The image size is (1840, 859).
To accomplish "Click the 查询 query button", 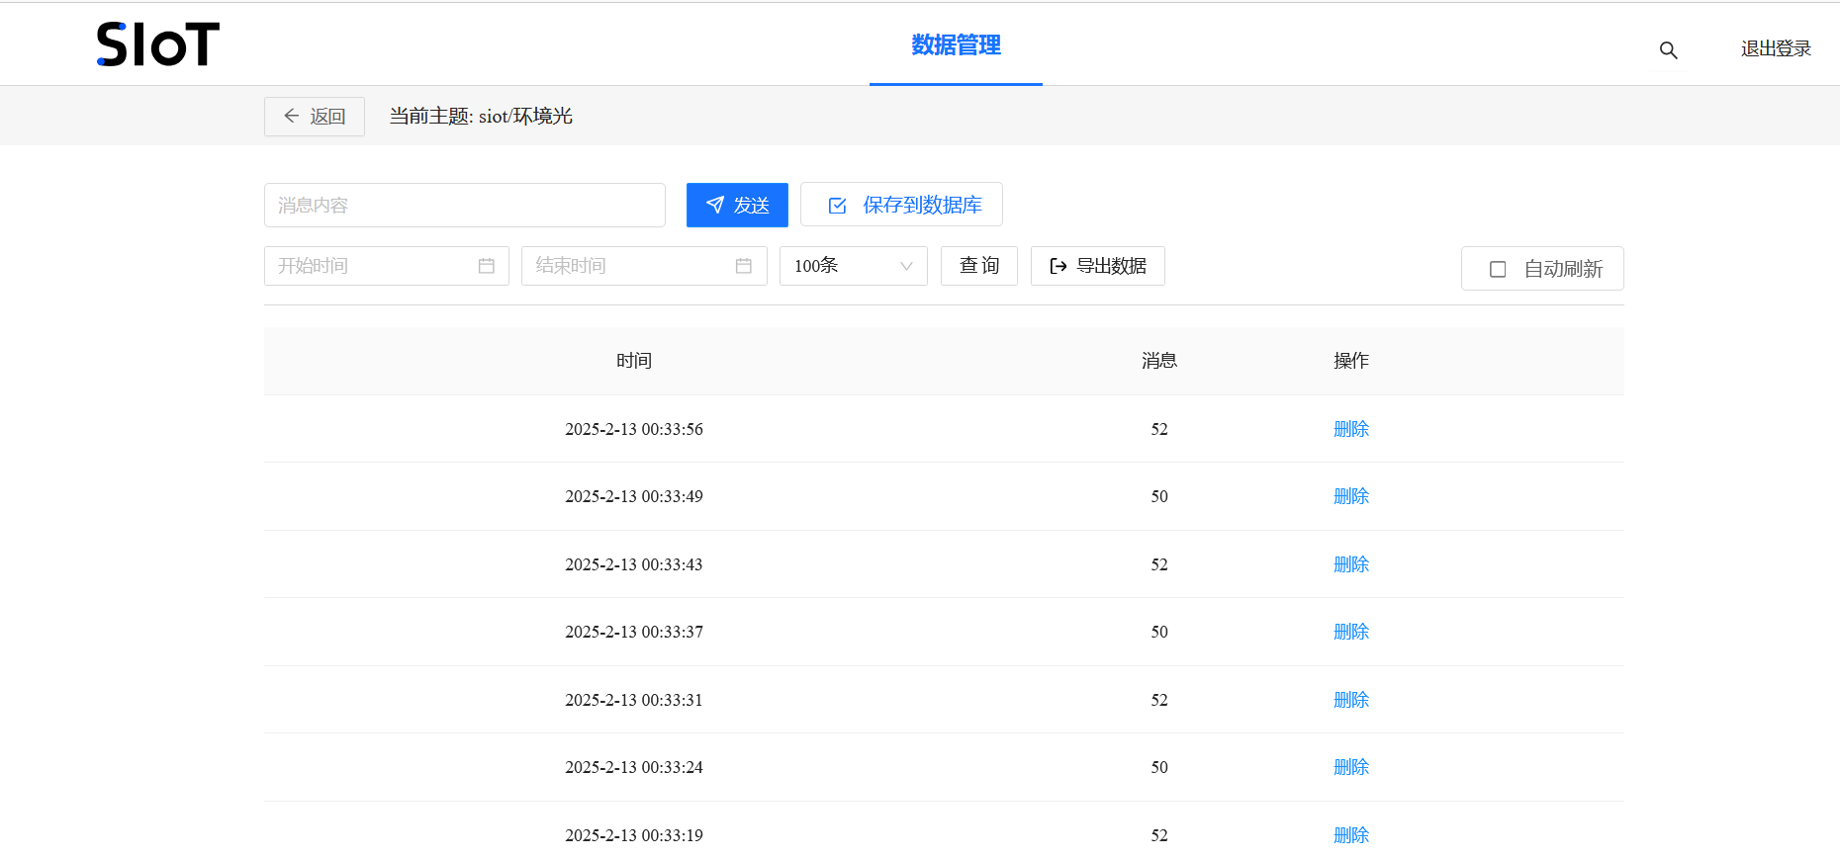I will pyautogui.click(x=979, y=266).
